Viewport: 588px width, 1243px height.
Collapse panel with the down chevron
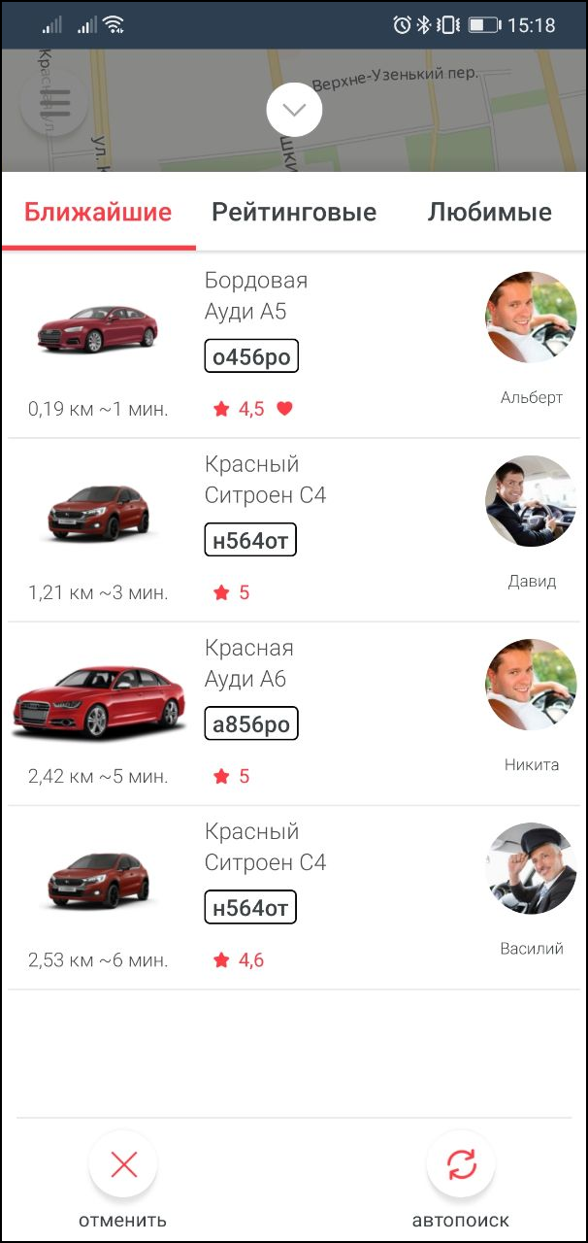[x=294, y=110]
